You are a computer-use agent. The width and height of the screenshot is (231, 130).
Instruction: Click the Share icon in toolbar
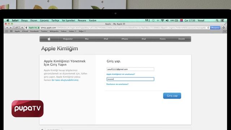tap(16, 27)
